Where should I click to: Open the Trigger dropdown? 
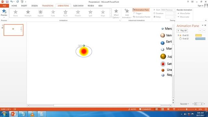[x=138, y=13]
